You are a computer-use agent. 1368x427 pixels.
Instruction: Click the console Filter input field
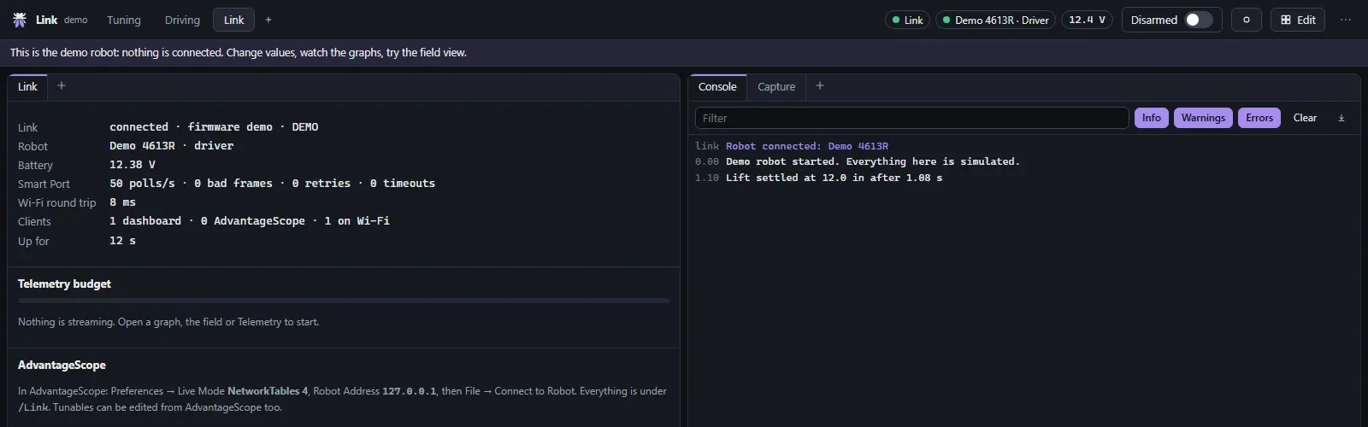tap(912, 118)
